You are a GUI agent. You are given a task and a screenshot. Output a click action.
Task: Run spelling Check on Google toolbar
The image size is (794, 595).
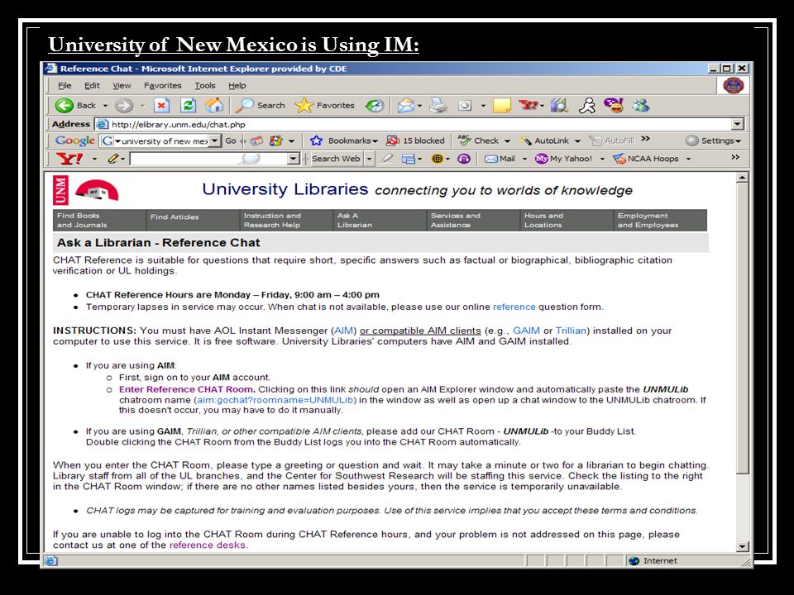pos(479,140)
